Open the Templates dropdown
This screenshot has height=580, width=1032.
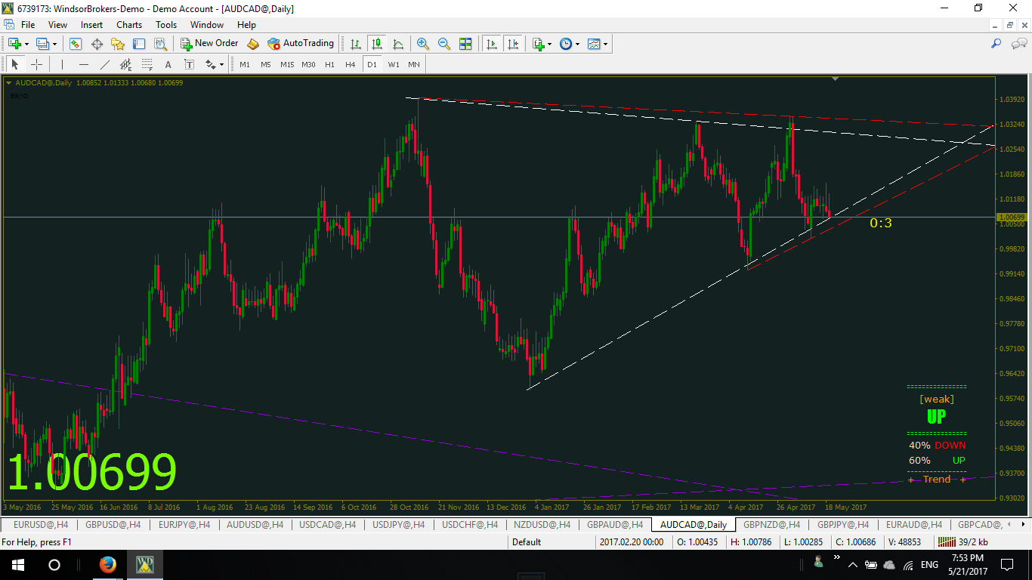click(598, 44)
